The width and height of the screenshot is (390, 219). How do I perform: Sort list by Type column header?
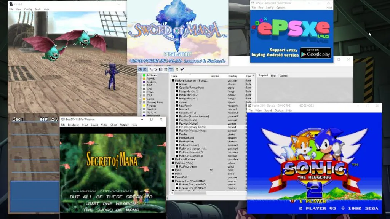pyautogui.click(x=248, y=76)
